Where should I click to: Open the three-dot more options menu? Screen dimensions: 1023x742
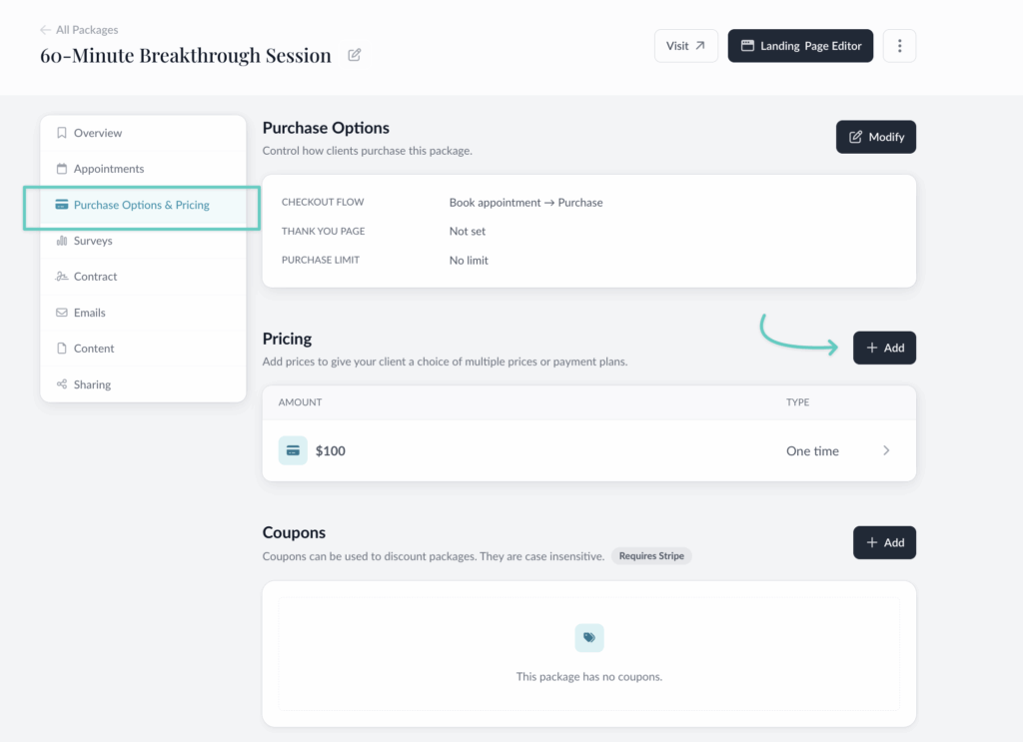(x=899, y=46)
